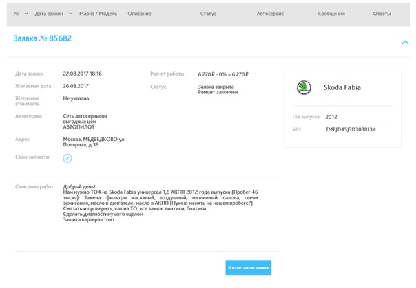Click the АВТОПИЛОТ service name
Screen dimensions: 416x288
(x=79, y=126)
